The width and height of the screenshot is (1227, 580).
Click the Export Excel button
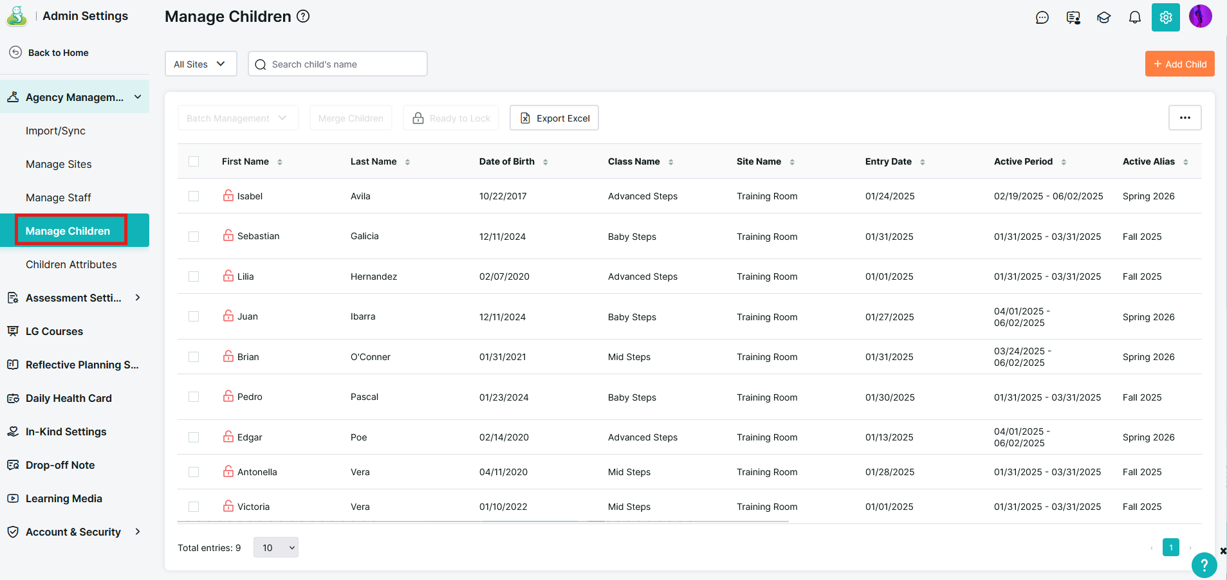coord(554,118)
